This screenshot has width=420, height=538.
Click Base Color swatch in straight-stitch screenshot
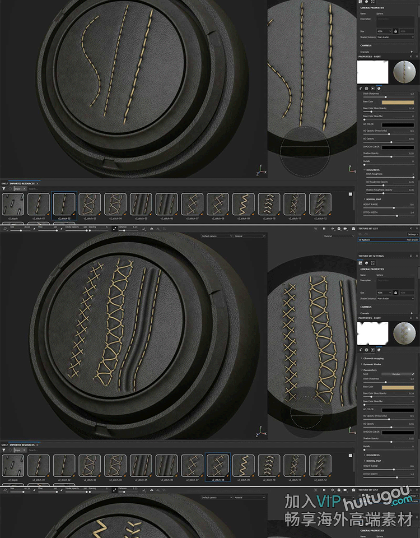click(x=398, y=102)
